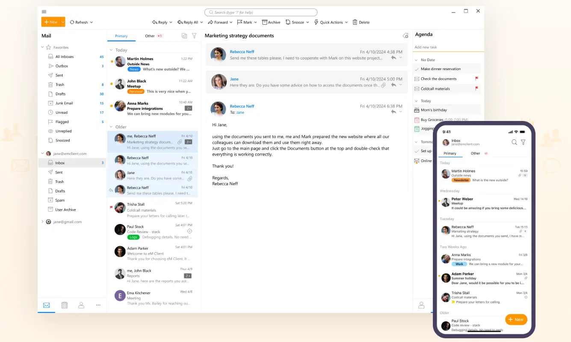Switch to the Other tab in message list
Viewport: 571px width, 342px height.
tap(150, 36)
